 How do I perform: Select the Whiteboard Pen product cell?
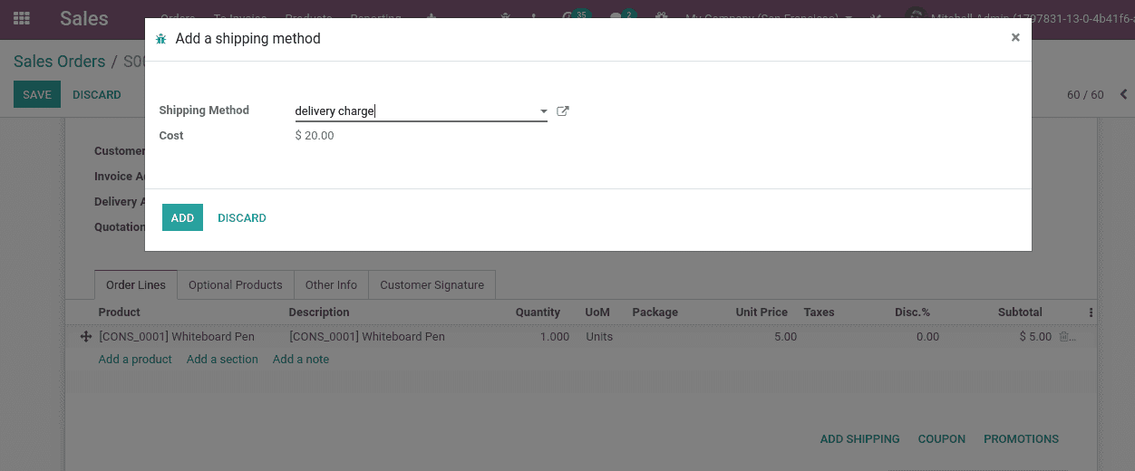[177, 337]
